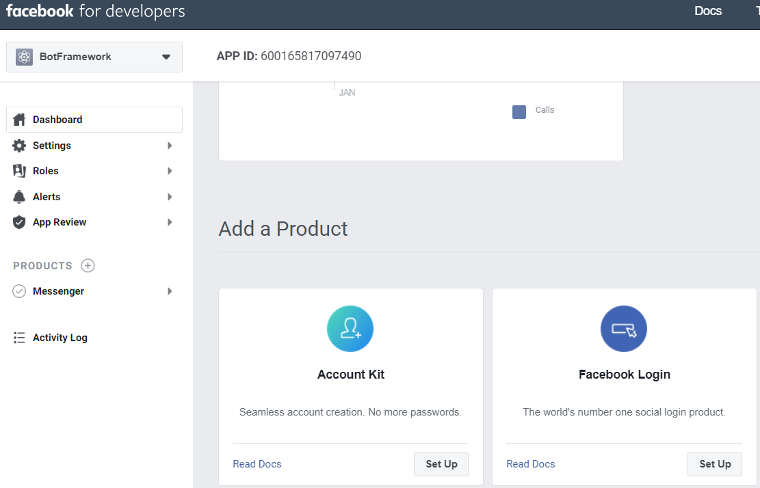Screen dimensions: 760x488
Task: Click the Settings gear icon
Action: pos(19,146)
